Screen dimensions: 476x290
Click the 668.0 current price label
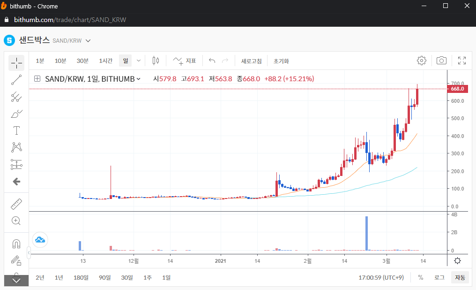tap(457, 89)
